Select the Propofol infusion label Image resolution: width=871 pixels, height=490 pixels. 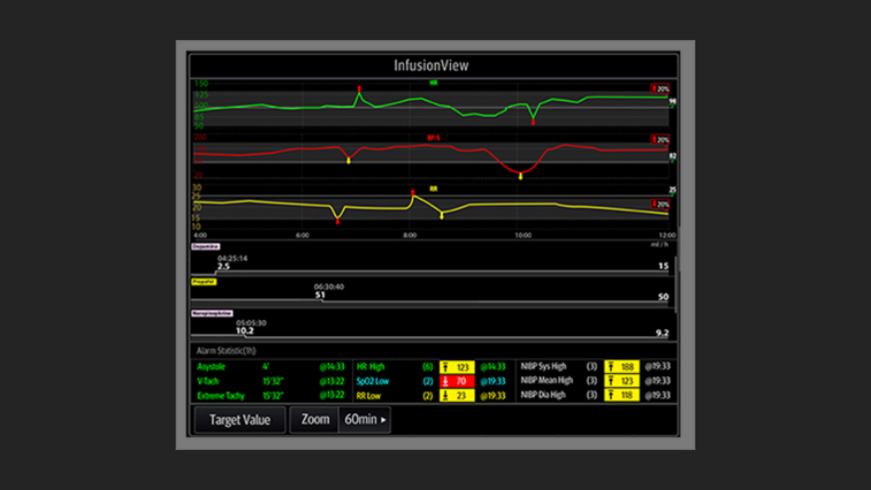click(x=204, y=282)
